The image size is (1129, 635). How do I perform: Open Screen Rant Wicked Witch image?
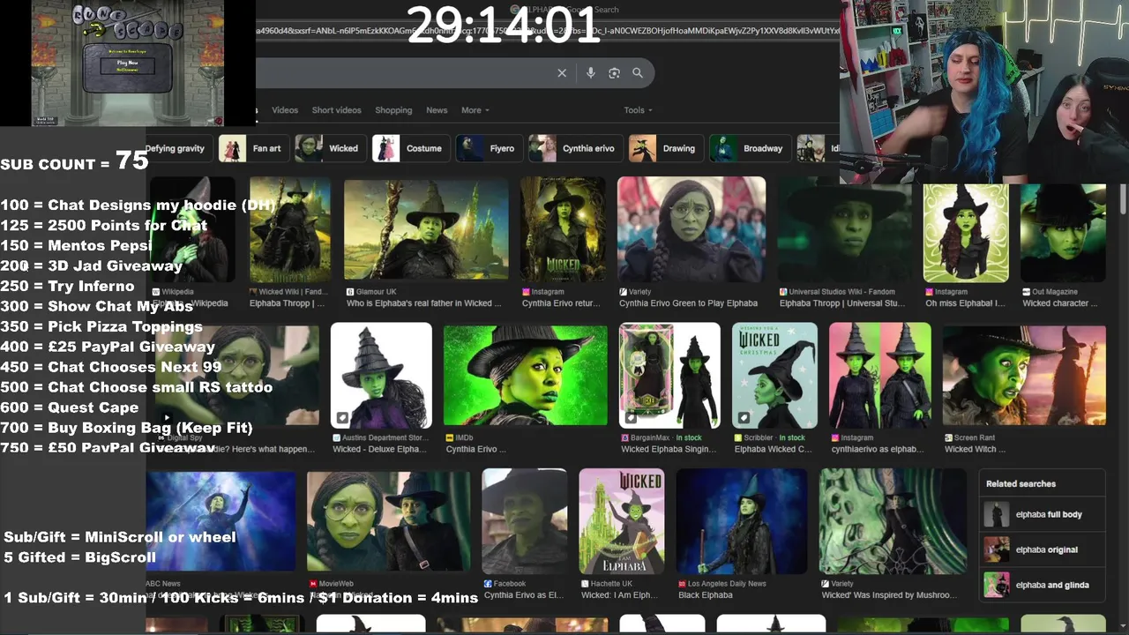click(x=1024, y=376)
